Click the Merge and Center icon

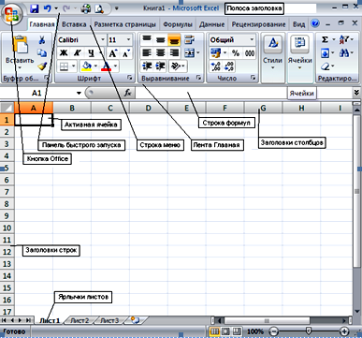pyautogui.click(x=189, y=53)
